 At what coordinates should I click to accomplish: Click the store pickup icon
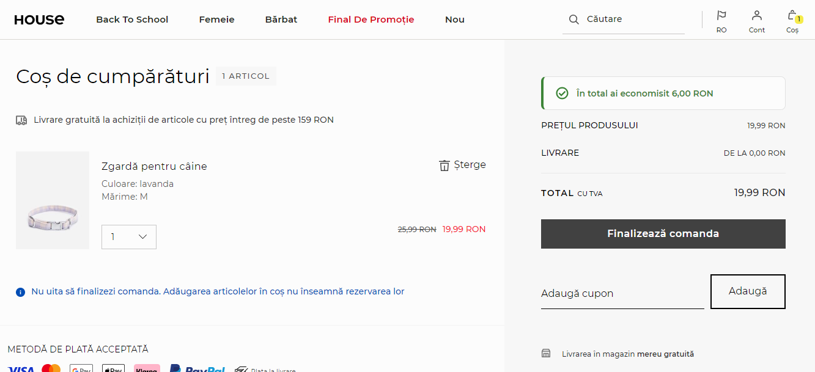coord(546,354)
